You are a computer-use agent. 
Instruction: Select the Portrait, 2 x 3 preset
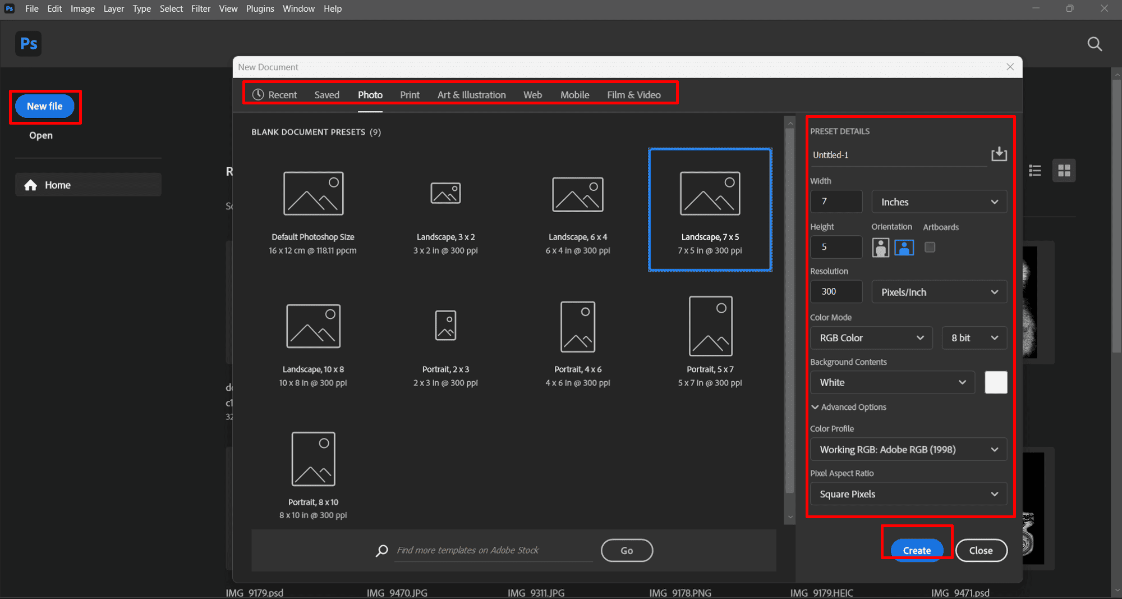(x=445, y=343)
